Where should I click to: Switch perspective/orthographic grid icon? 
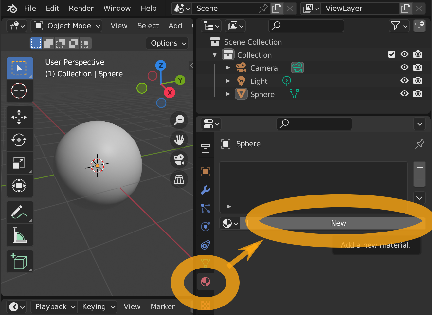click(179, 179)
